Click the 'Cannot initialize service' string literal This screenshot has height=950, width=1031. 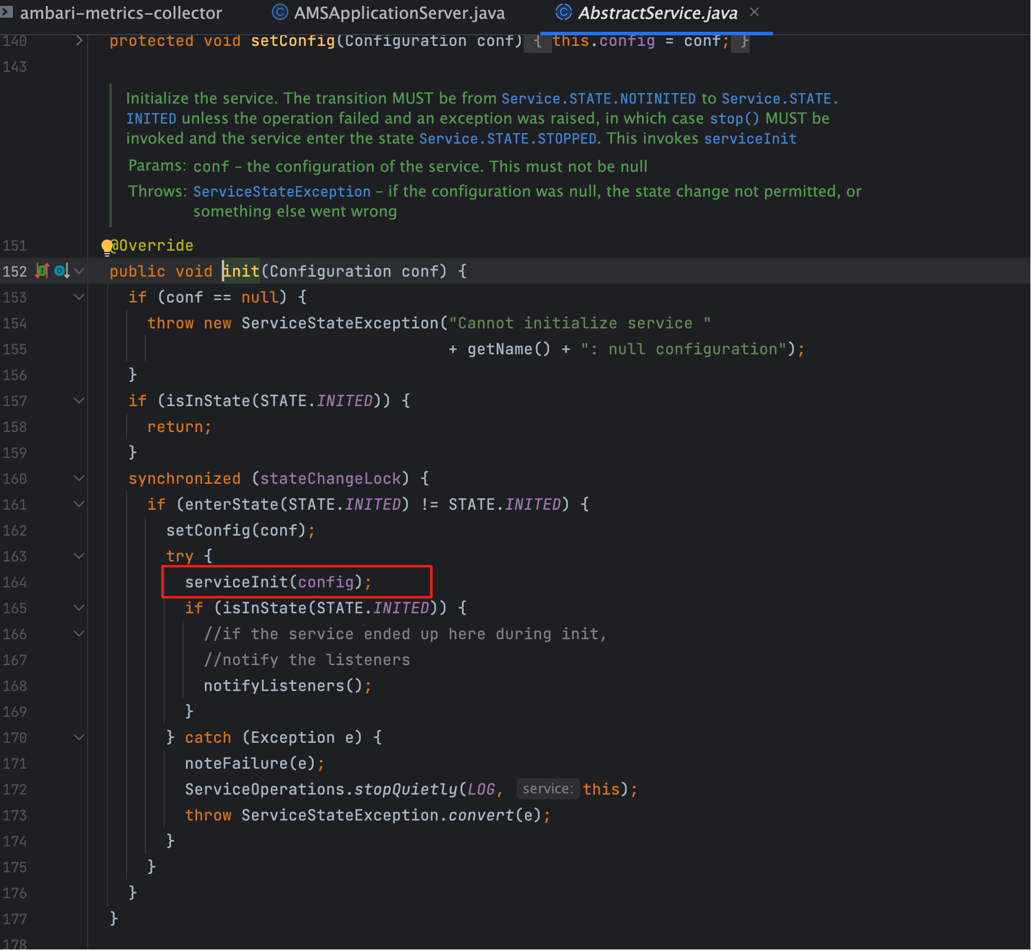point(580,323)
